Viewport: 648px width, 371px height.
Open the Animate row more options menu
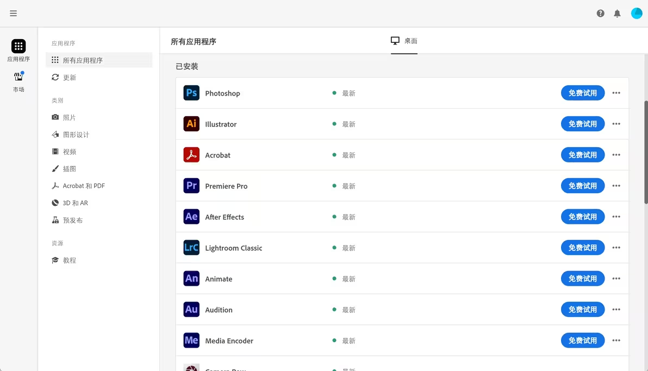tap(616, 279)
